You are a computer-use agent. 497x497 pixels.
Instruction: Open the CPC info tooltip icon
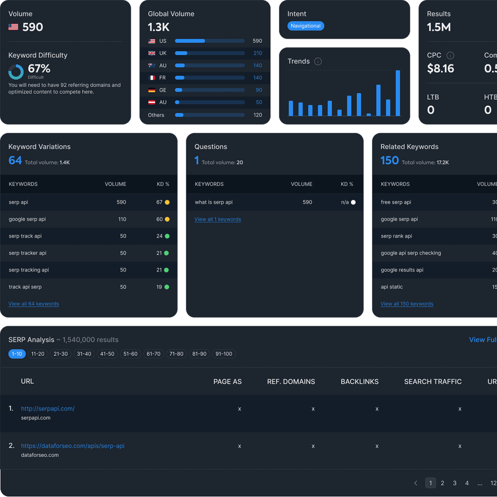point(450,55)
